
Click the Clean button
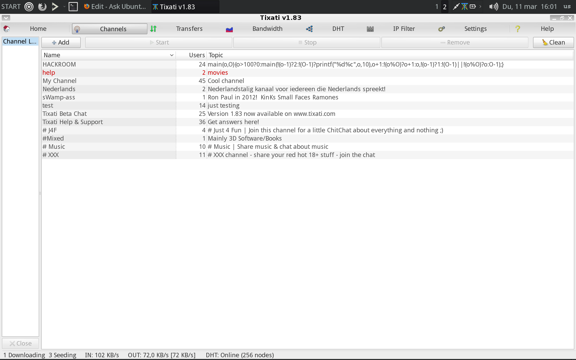pyautogui.click(x=553, y=43)
